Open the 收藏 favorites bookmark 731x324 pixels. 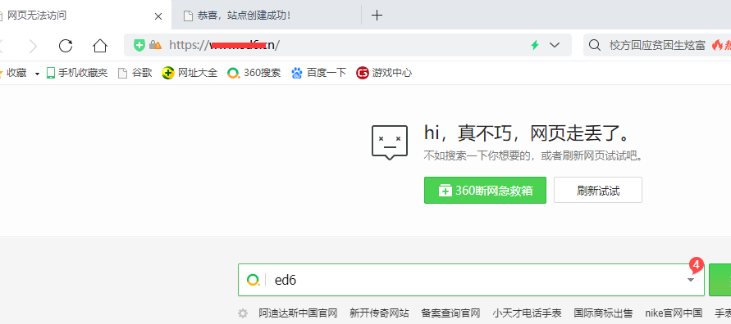[x=13, y=73]
